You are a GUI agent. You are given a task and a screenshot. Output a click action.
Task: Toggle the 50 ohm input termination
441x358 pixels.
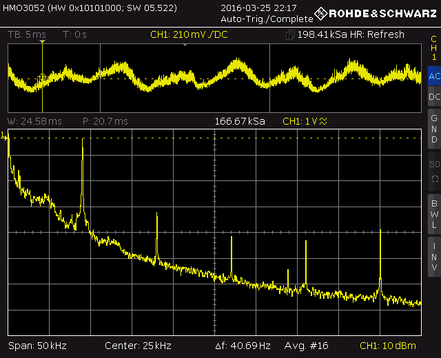point(433,171)
